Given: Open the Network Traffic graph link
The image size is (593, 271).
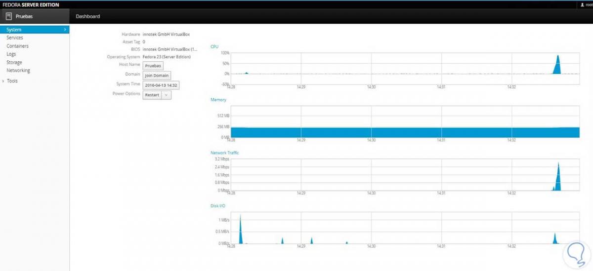Looking at the screenshot, I should coord(225,153).
